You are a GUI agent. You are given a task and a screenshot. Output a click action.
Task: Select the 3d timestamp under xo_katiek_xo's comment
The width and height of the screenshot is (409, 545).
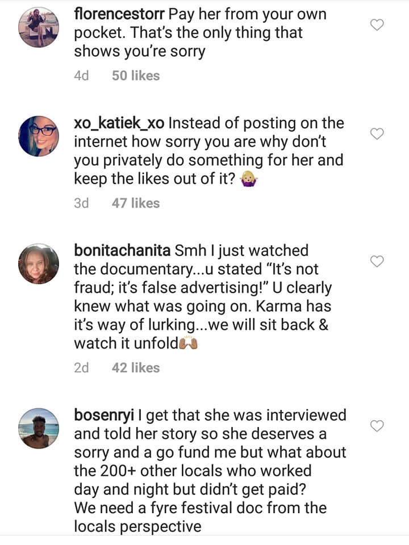(82, 203)
